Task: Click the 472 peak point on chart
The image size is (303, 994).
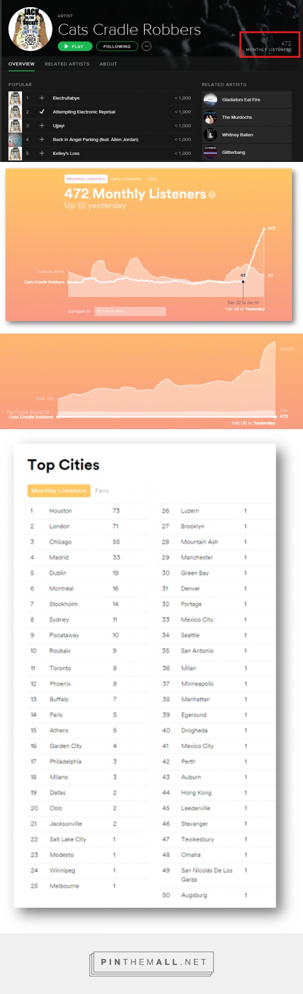Action: point(264,229)
